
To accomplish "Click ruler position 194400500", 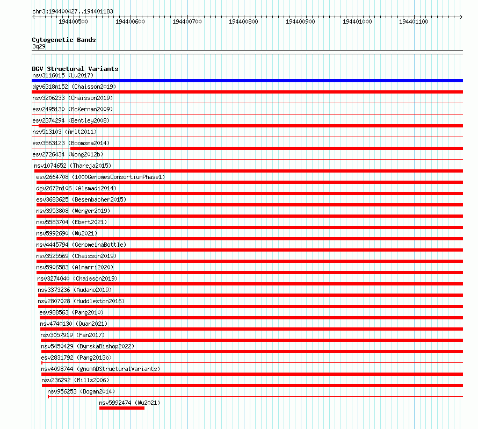I will click(73, 22).
